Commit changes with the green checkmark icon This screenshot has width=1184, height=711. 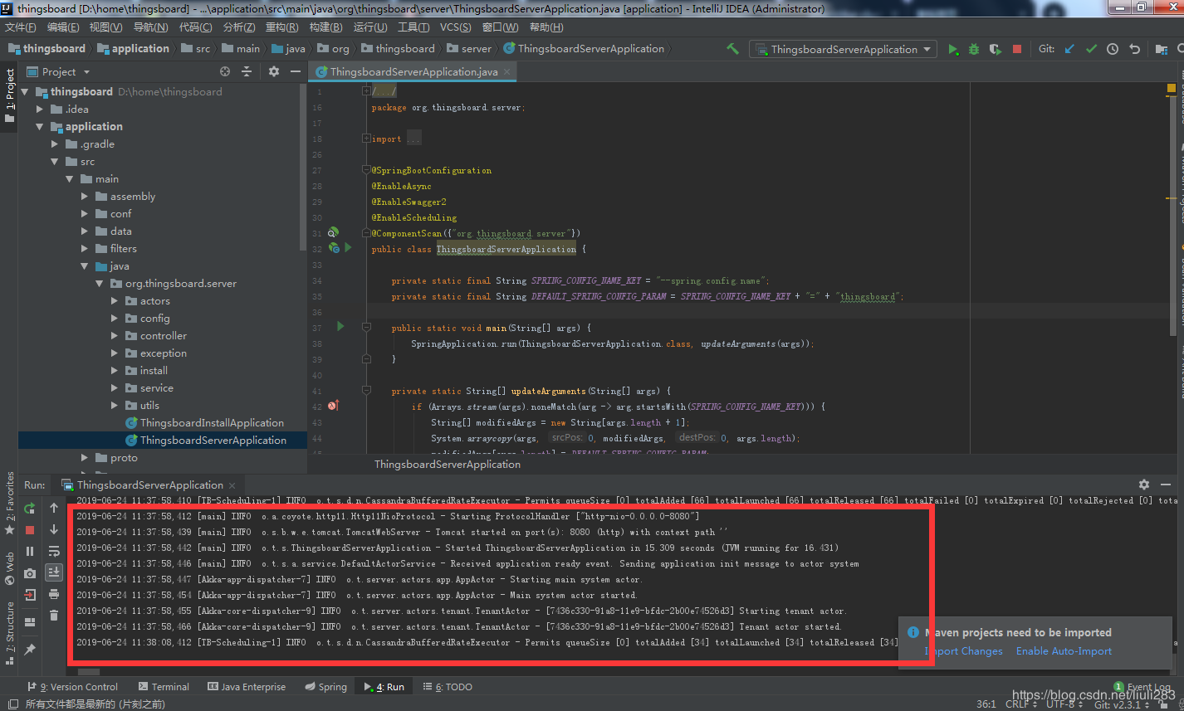click(x=1091, y=49)
